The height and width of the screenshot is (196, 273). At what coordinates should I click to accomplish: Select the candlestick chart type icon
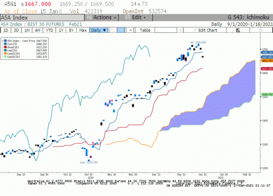pyautogui.click(x=121, y=30)
